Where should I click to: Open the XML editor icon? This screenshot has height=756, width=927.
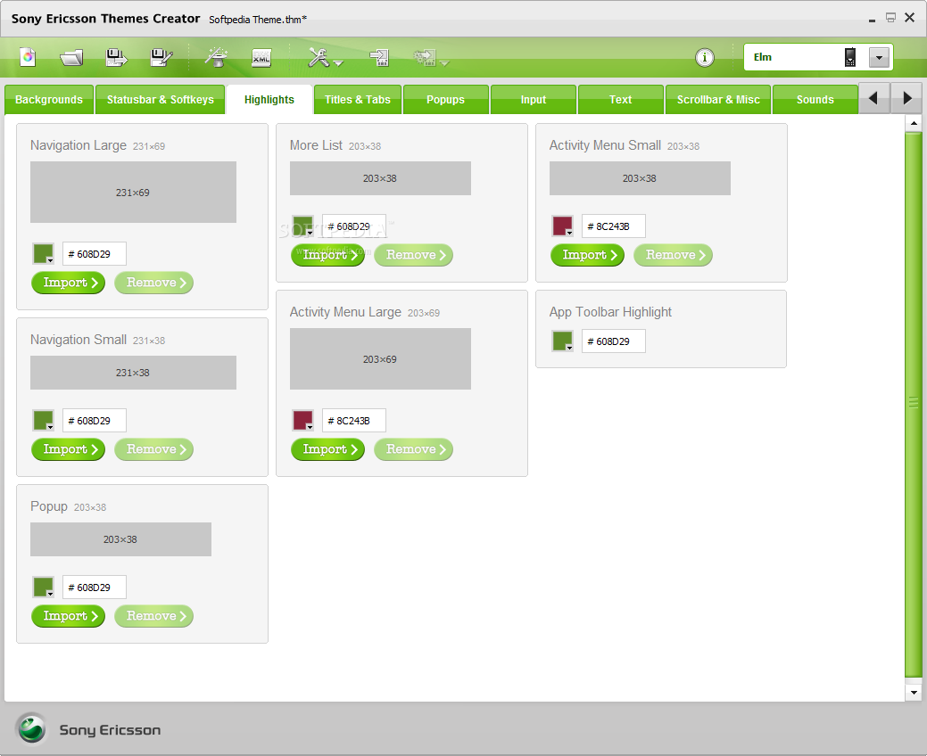point(261,57)
